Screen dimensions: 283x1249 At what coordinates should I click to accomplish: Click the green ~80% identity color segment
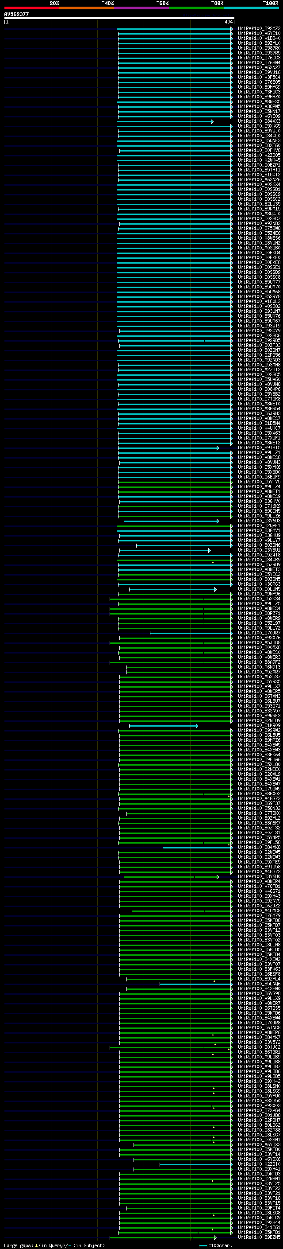196,8
